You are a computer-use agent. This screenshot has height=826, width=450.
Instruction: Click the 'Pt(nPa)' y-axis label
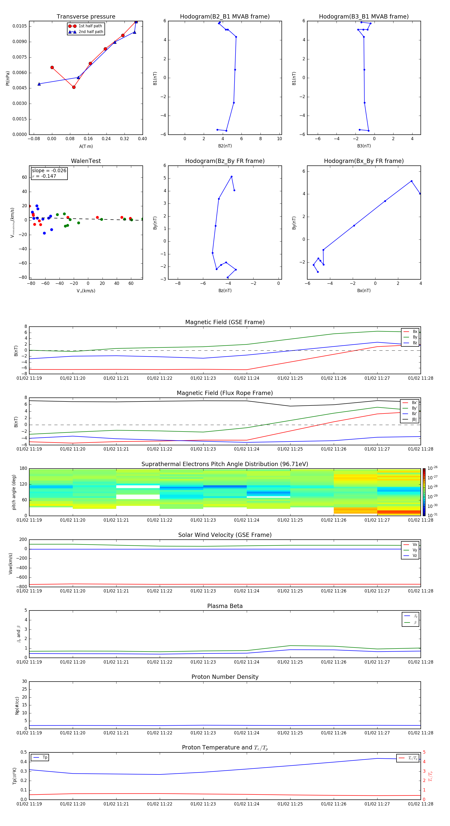coord(8,78)
